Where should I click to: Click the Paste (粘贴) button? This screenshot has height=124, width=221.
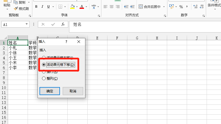(x=7, y=5)
